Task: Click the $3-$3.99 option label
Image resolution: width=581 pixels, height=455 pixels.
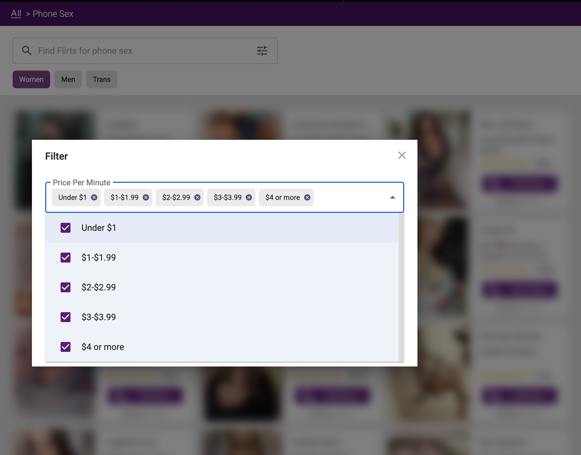Action: [x=99, y=317]
